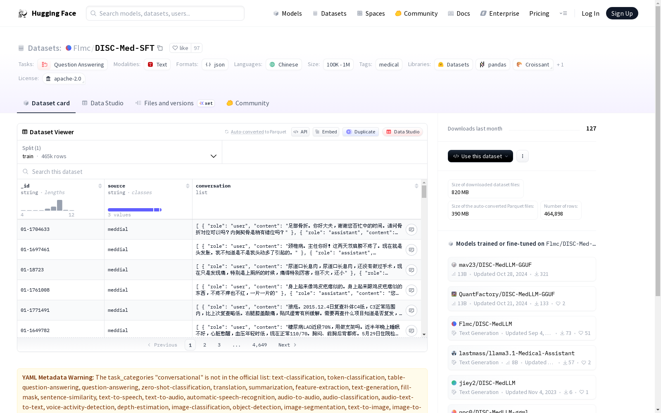The width and height of the screenshot is (661, 413).
Task: Click the three-dot options button beside Use this dataset
Action: click(x=522, y=156)
